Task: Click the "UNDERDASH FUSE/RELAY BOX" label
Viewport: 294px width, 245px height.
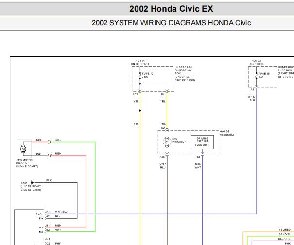Action: (185, 73)
